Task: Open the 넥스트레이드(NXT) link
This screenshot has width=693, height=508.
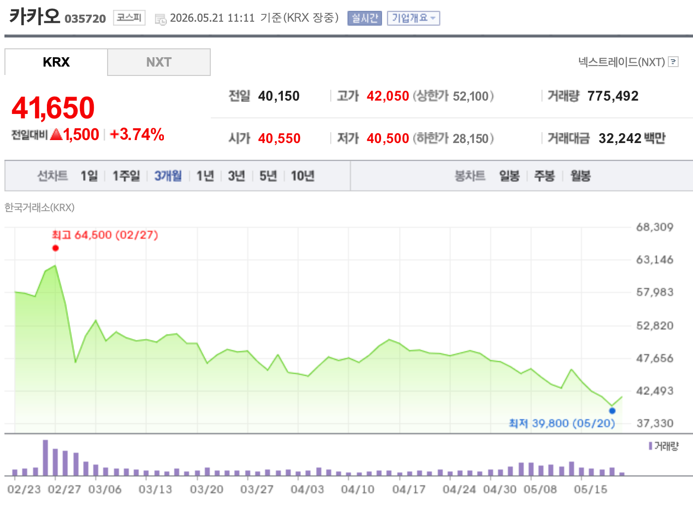Action: pyautogui.click(x=622, y=62)
